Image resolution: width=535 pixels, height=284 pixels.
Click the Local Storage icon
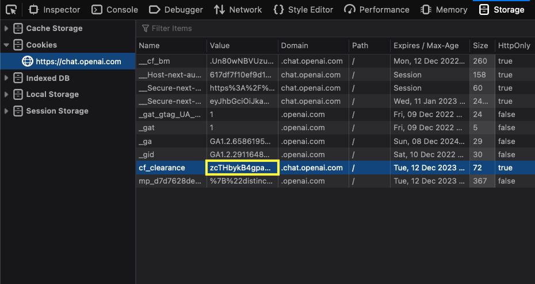(18, 94)
